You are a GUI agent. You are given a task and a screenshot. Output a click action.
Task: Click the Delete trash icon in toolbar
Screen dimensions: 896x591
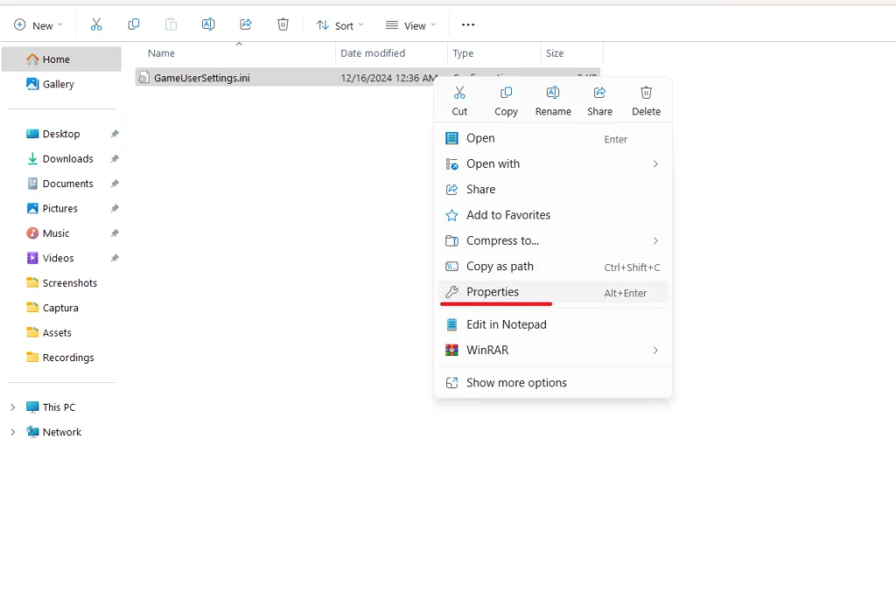pyautogui.click(x=283, y=24)
